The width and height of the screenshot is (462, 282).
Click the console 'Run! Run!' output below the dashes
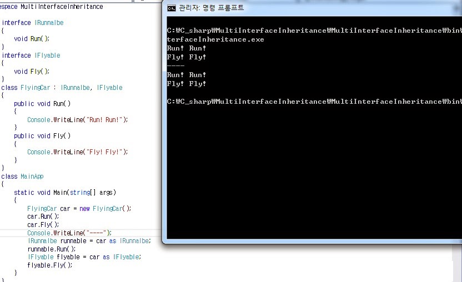pos(186,75)
